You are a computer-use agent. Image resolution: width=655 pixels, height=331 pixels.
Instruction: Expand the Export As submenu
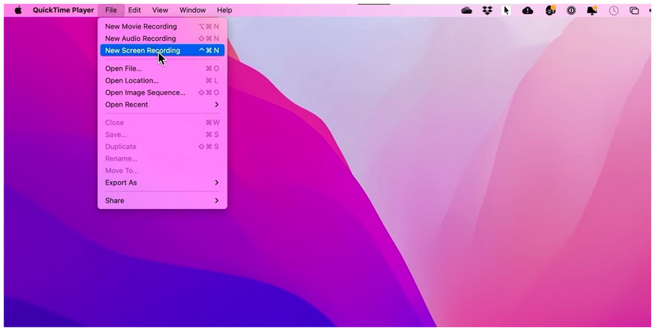pos(162,183)
